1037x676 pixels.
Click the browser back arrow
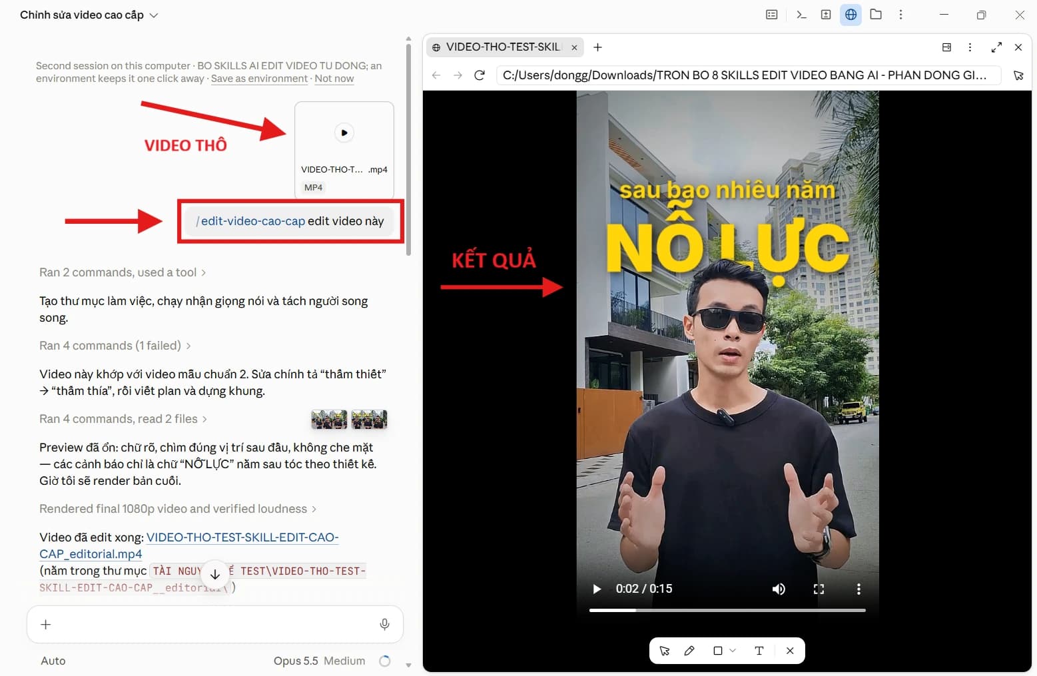tap(436, 75)
